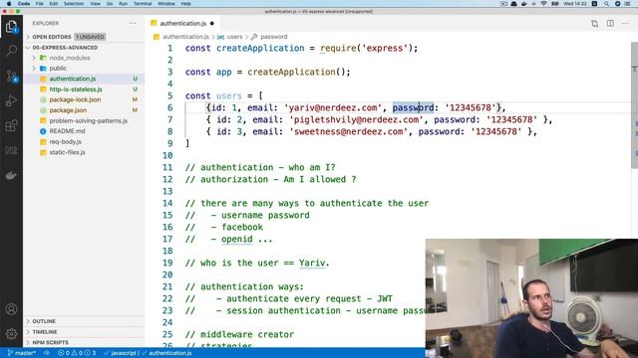Click the open changes icon in editor toolbar
This screenshot has width=638, height=358.
coord(595,24)
